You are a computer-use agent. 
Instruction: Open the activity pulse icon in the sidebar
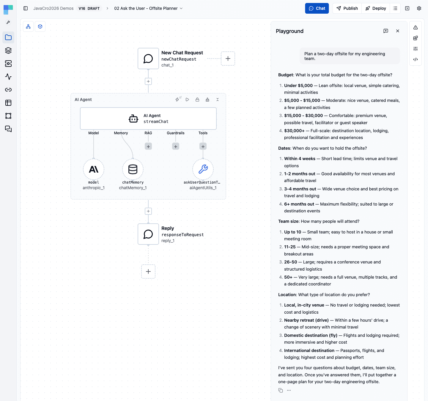[x=8, y=77]
